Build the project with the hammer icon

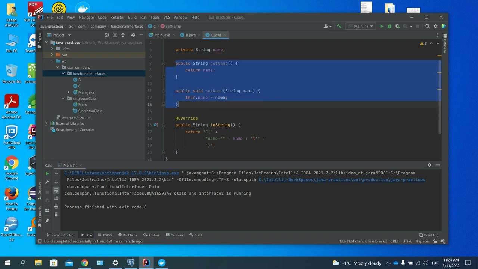pyautogui.click(x=339, y=26)
